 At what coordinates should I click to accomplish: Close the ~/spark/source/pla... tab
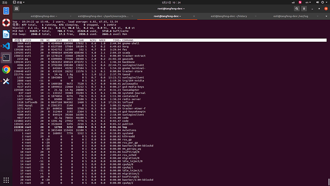[x=132, y=16]
